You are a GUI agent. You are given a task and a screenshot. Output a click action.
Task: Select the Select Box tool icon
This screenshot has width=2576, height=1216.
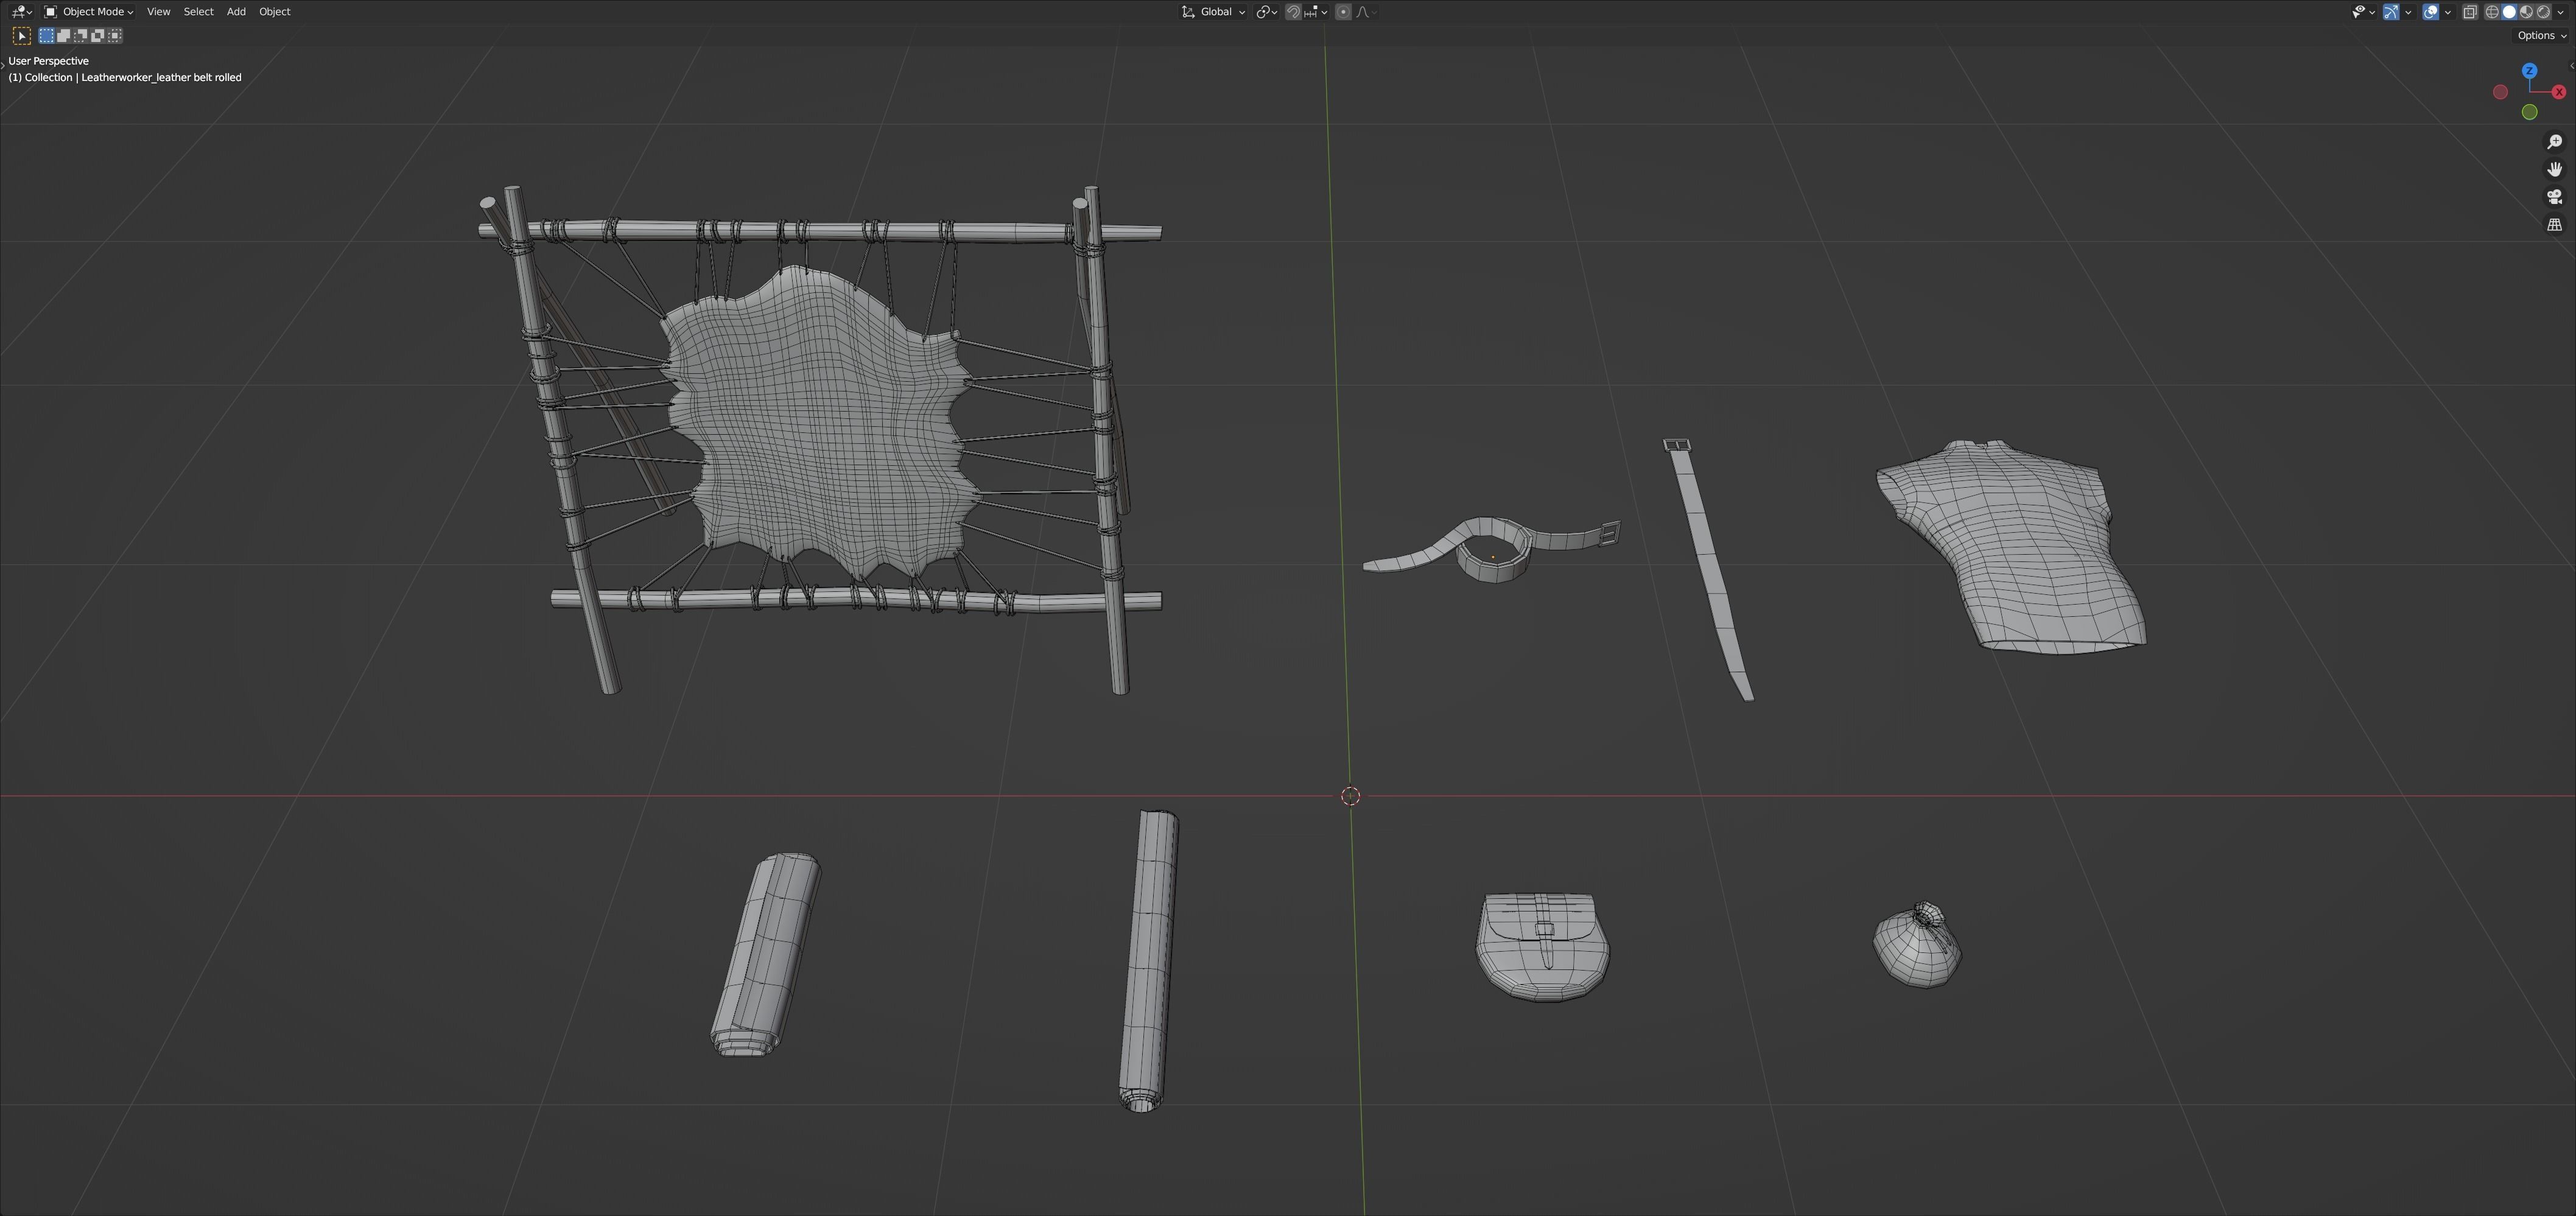tap(21, 36)
